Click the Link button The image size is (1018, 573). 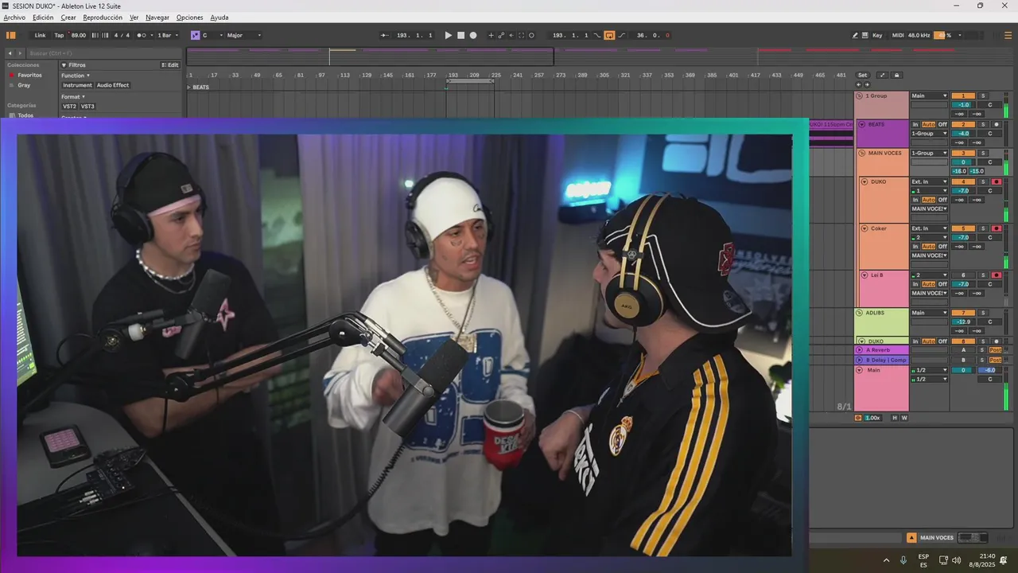click(40, 35)
